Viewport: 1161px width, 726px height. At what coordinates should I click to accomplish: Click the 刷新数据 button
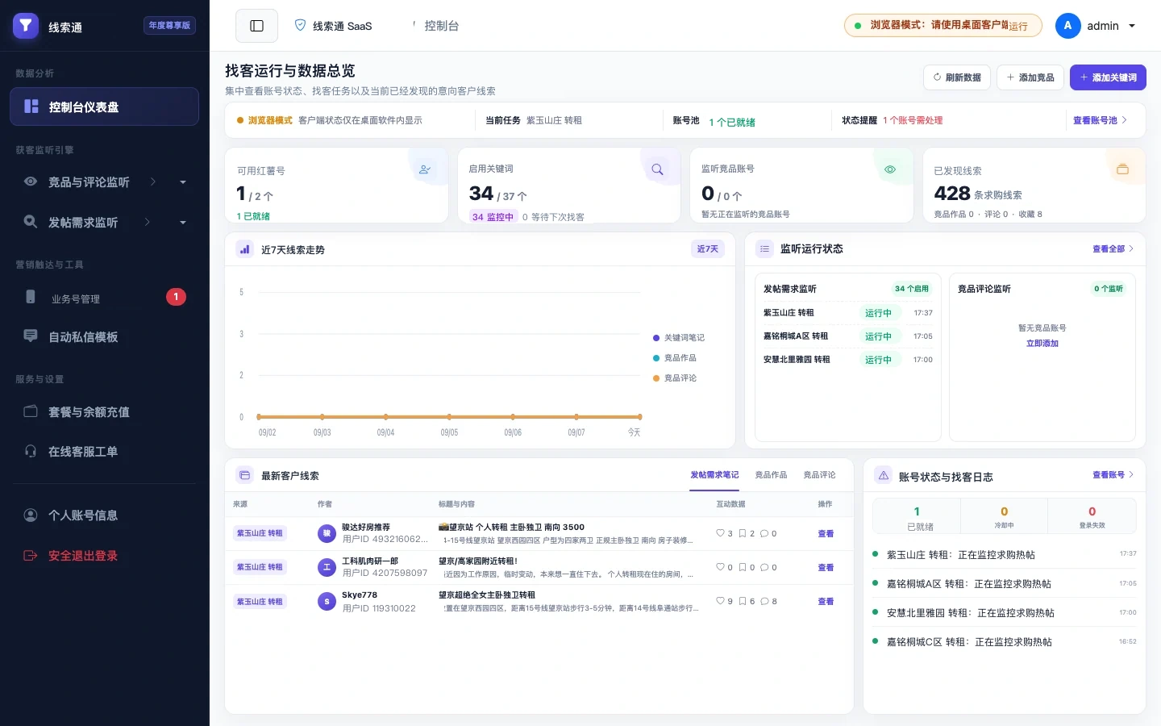957,77
